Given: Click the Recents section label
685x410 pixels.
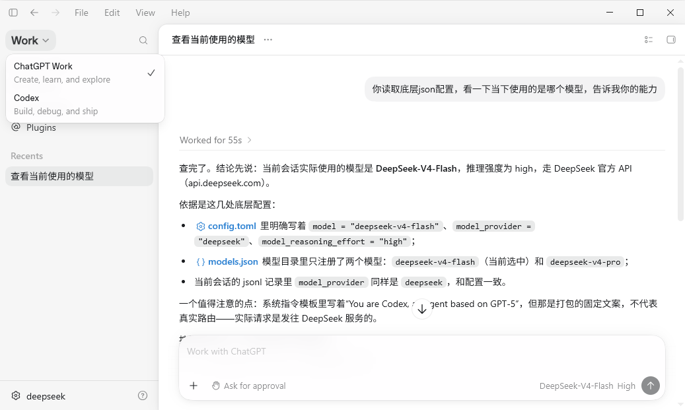Looking at the screenshot, I should point(26,156).
